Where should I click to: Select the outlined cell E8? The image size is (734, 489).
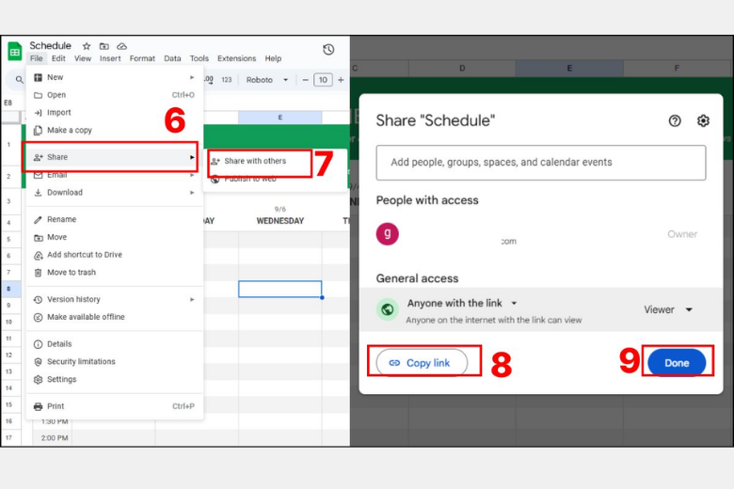click(279, 290)
